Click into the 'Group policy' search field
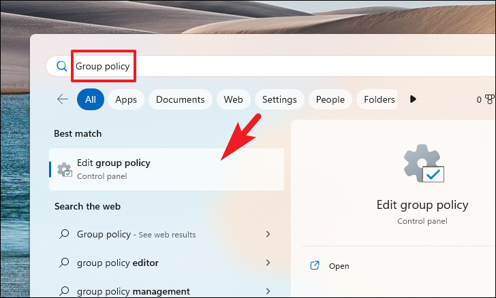This screenshot has height=298, width=496. pyautogui.click(x=270, y=66)
